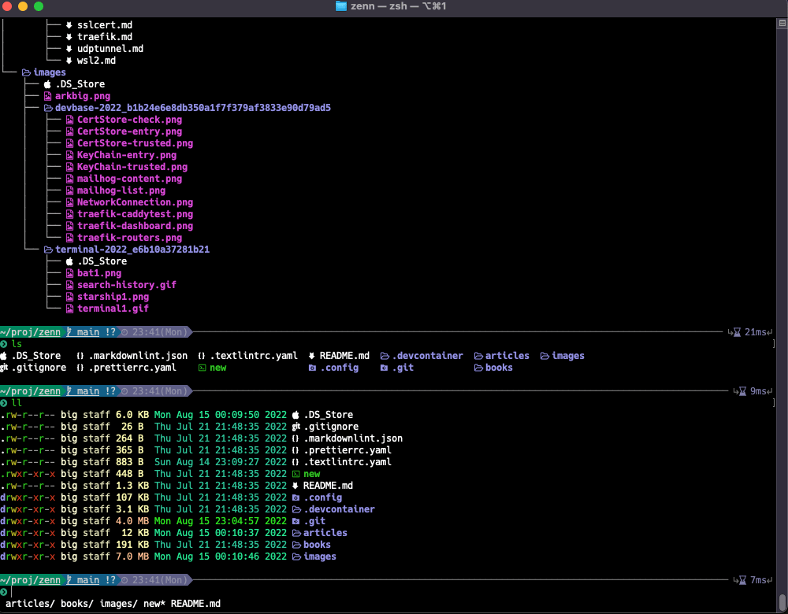Screen dimensions: 788x614
Task: Click the image icon beside NetworkConnection.png
Action: tap(70, 202)
